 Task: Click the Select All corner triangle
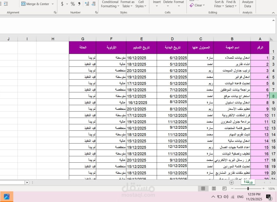tap(271, 39)
